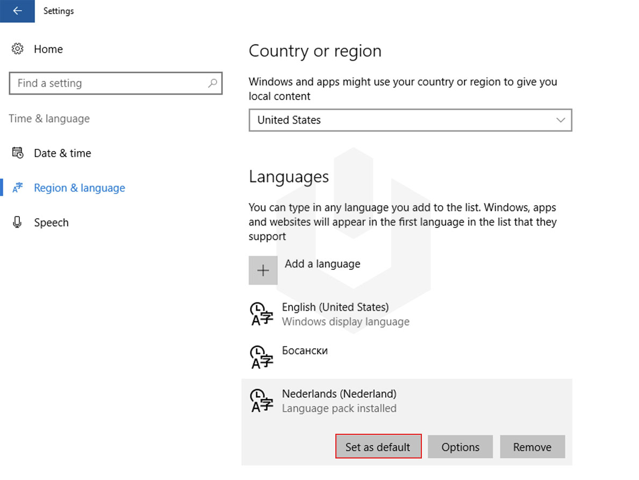
Task: Click the language icon beside English (United States)
Action: click(261, 314)
